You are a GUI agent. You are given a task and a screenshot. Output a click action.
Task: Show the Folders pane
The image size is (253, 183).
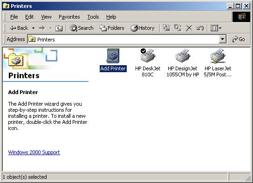(x=112, y=28)
